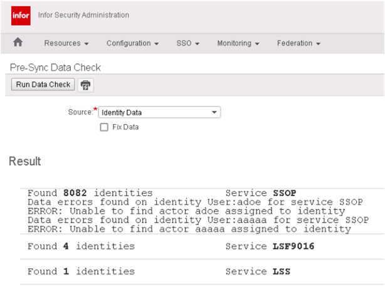Screen dimensions: 385x299
Task: Select the Service LSS label
Action: [x=258, y=271]
